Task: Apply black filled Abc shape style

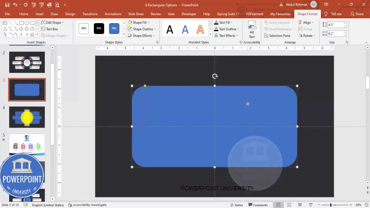Action: [99, 28]
